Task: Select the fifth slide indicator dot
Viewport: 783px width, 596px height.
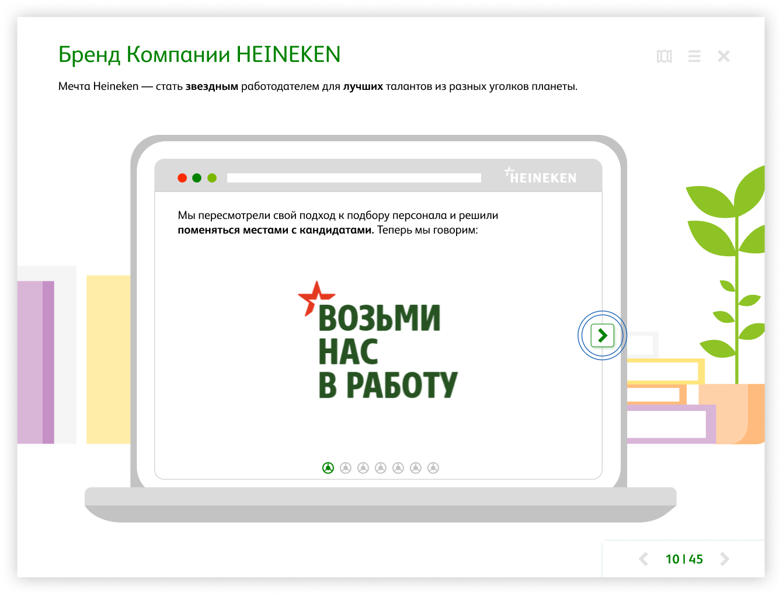Action: (x=398, y=468)
